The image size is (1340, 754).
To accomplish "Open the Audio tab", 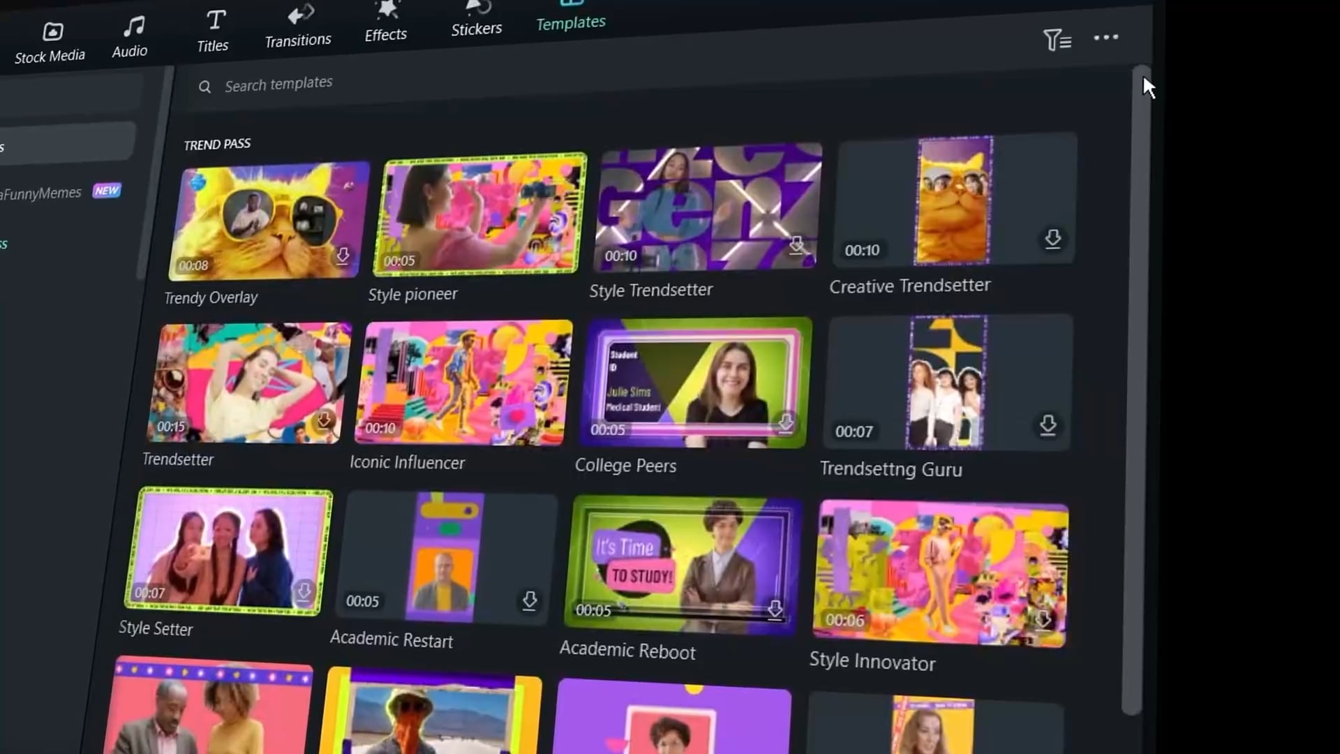I will (131, 38).
